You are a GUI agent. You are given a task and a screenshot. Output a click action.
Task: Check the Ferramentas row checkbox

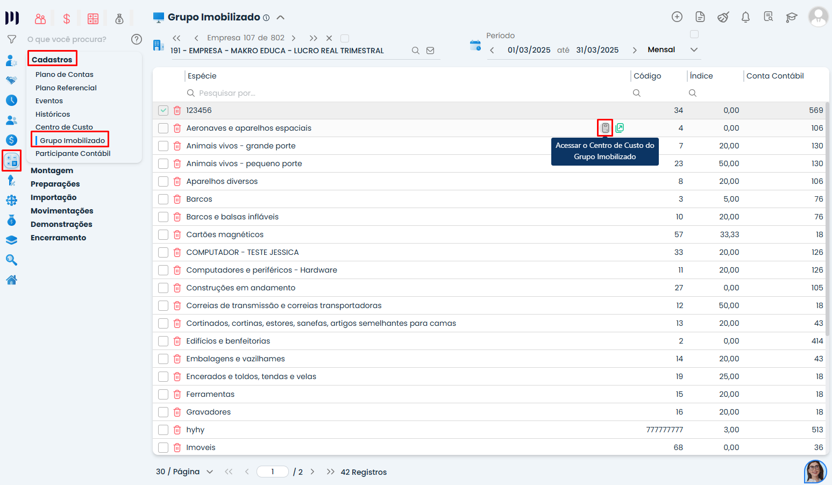[163, 394]
